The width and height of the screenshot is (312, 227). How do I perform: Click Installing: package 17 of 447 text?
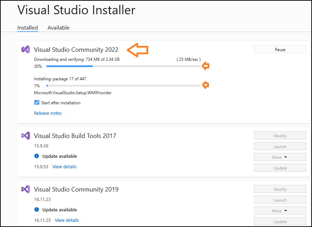(x=60, y=79)
